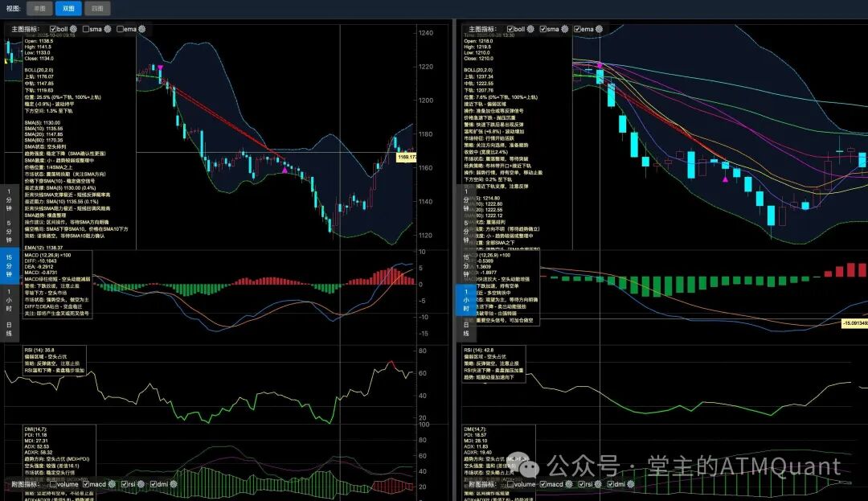Open dmi settings gear in left sub-indicators
868x501 pixels.
[174, 484]
